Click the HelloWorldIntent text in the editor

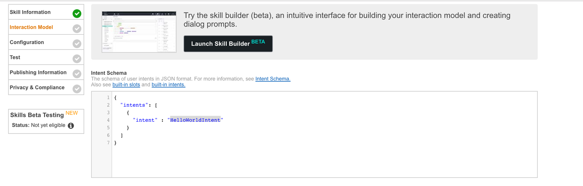click(195, 120)
